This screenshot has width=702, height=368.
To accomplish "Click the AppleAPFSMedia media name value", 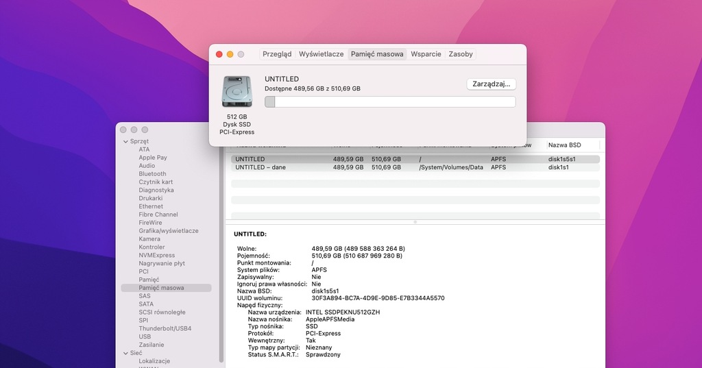I will point(330,319).
